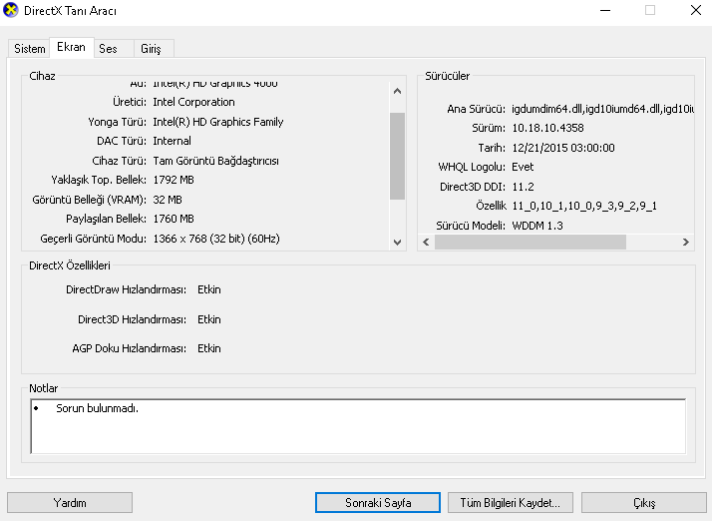Click the driver version 10.18.10.4358 text
Image resolution: width=712 pixels, height=521 pixels.
(547, 128)
